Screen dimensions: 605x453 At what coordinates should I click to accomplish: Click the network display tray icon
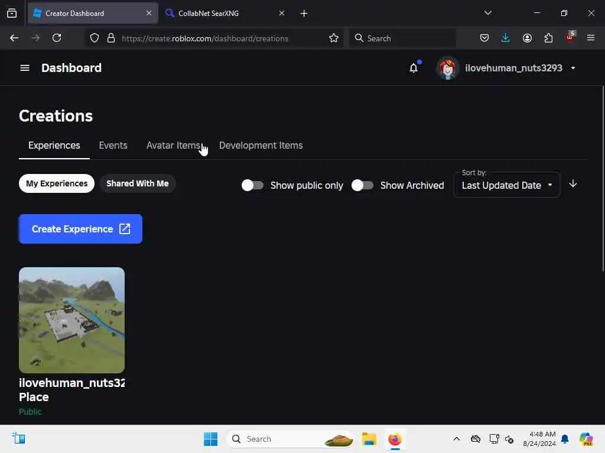(494, 439)
